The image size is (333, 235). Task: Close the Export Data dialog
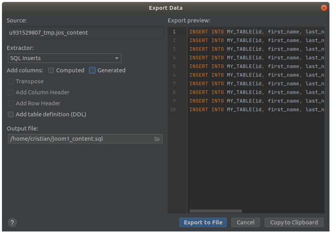click(324, 8)
